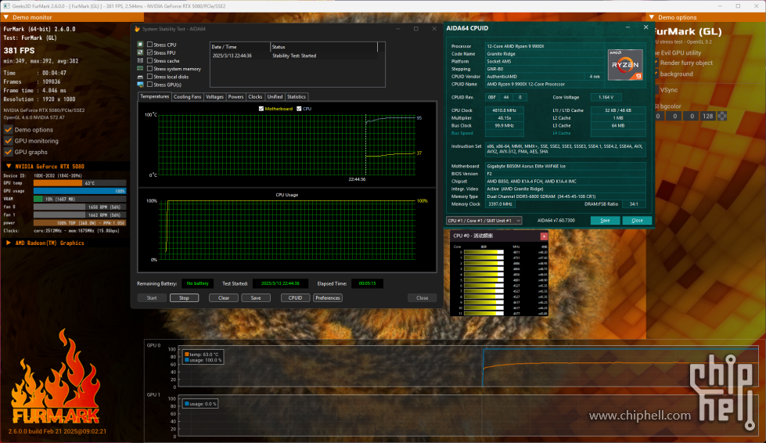Uncheck the Stress FPU checkbox
Viewport: 766px width, 443px height.
coord(150,52)
